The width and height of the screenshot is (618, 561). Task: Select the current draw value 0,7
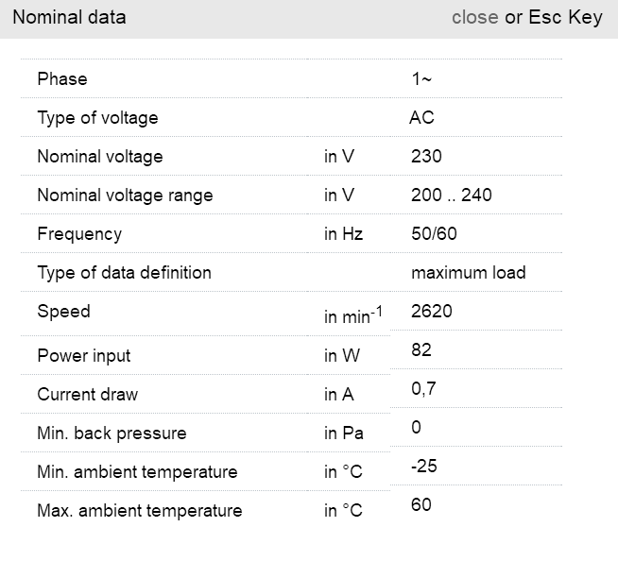pyautogui.click(x=423, y=388)
